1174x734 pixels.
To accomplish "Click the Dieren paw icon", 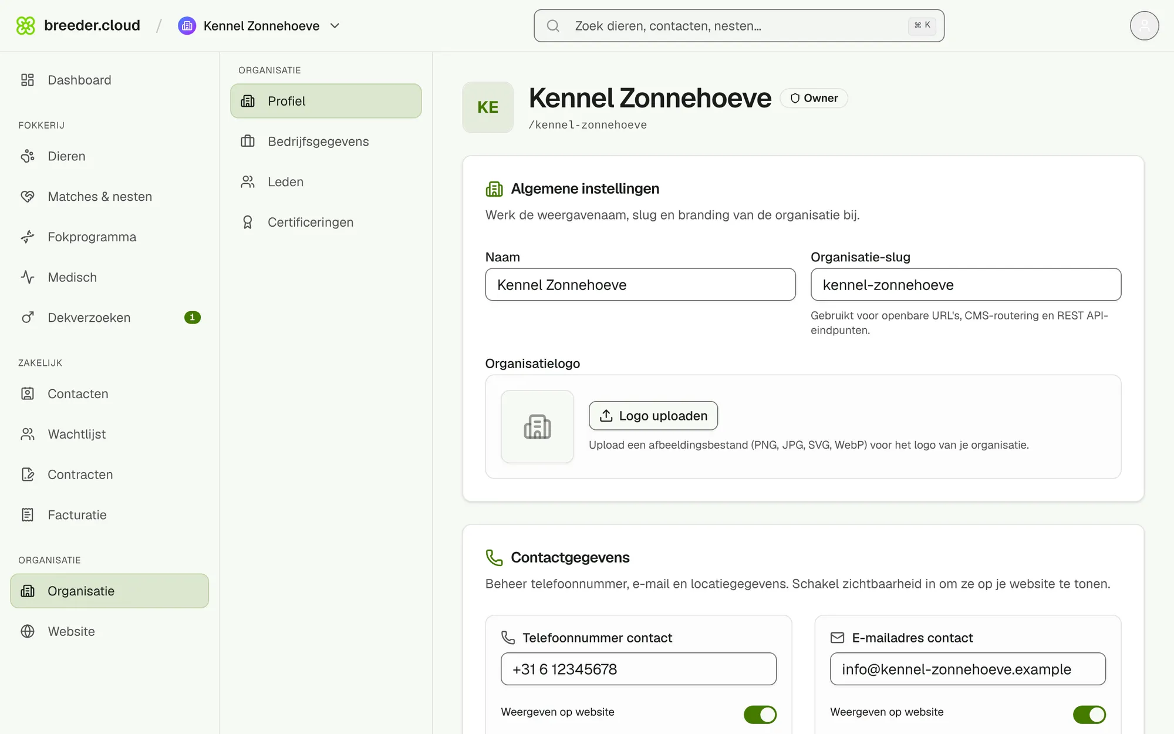I will (x=28, y=156).
